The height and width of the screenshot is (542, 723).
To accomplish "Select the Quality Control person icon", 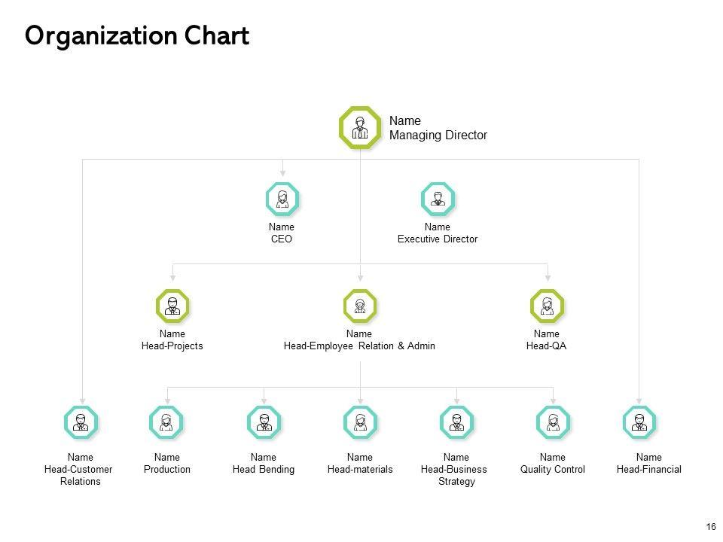I will coord(553,422).
